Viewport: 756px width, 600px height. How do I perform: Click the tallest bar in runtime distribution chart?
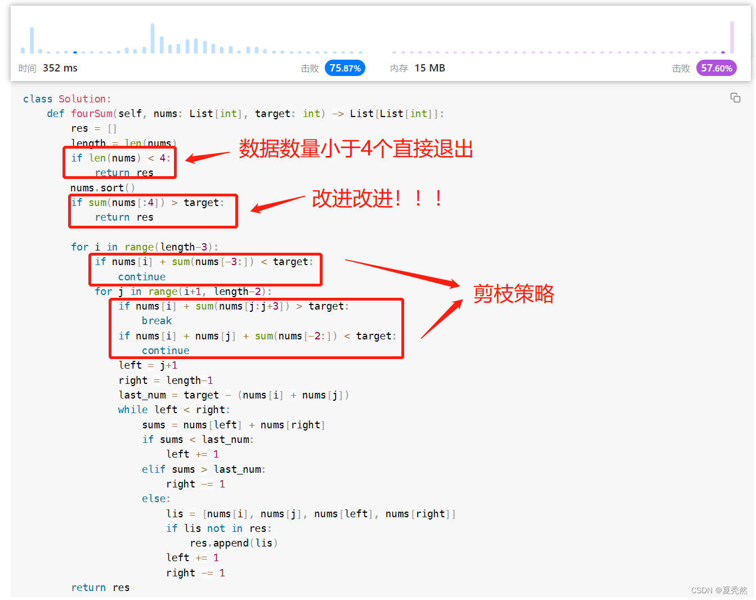pyautogui.click(x=153, y=38)
